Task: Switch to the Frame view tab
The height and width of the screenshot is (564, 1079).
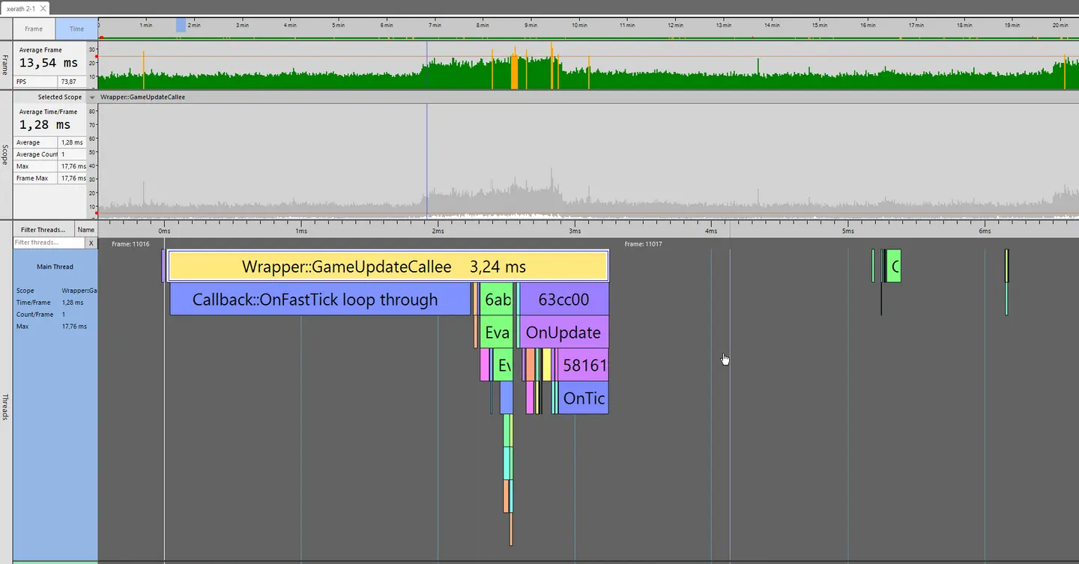Action: pyautogui.click(x=34, y=28)
